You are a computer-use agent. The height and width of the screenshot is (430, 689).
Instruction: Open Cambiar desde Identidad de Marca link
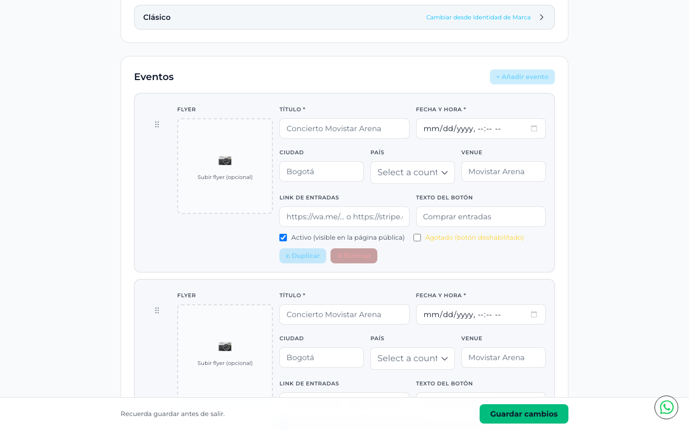pos(479,17)
